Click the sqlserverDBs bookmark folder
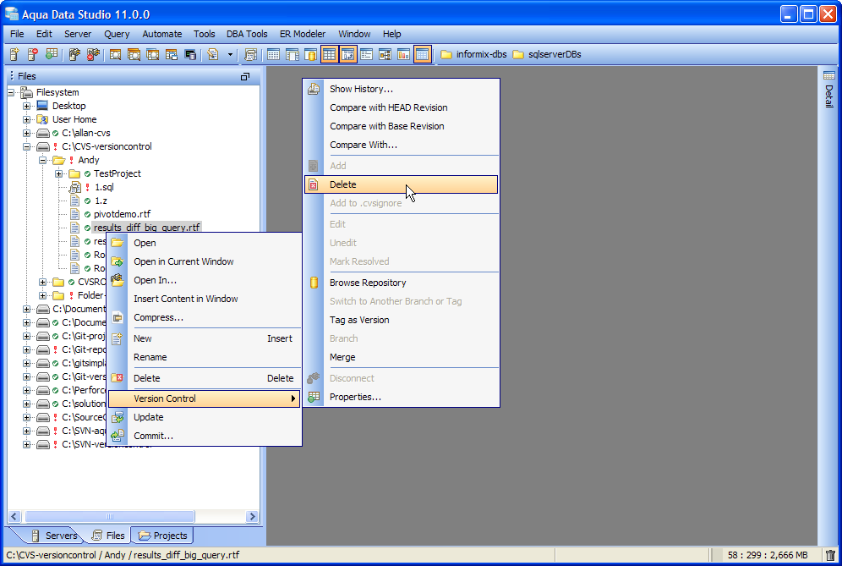This screenshot has height=566, width=842. coord(547,54)
